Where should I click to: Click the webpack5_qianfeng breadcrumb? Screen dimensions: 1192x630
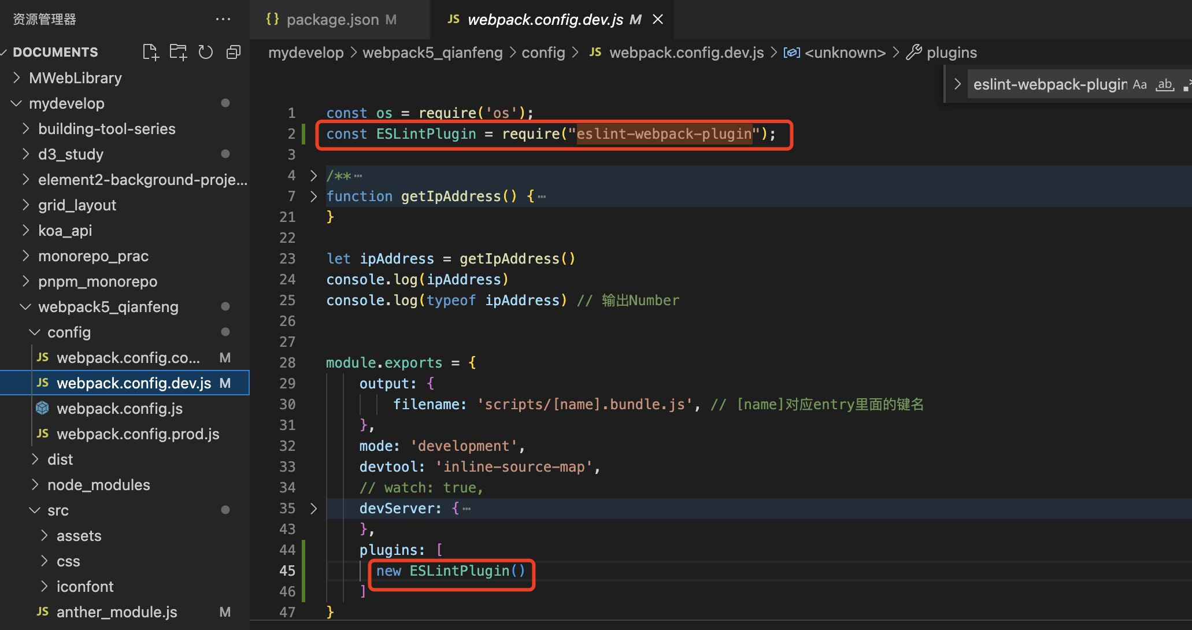432,53
